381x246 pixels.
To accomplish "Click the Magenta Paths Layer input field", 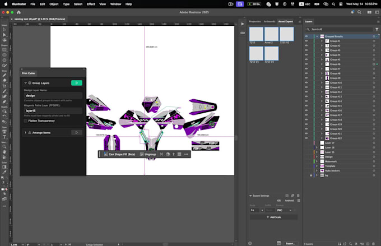I will [x=53, y=110].
